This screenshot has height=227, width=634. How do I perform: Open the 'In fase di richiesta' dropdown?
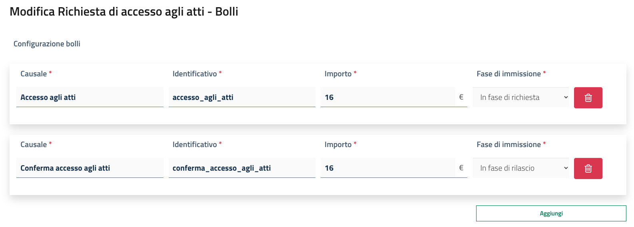521,97
